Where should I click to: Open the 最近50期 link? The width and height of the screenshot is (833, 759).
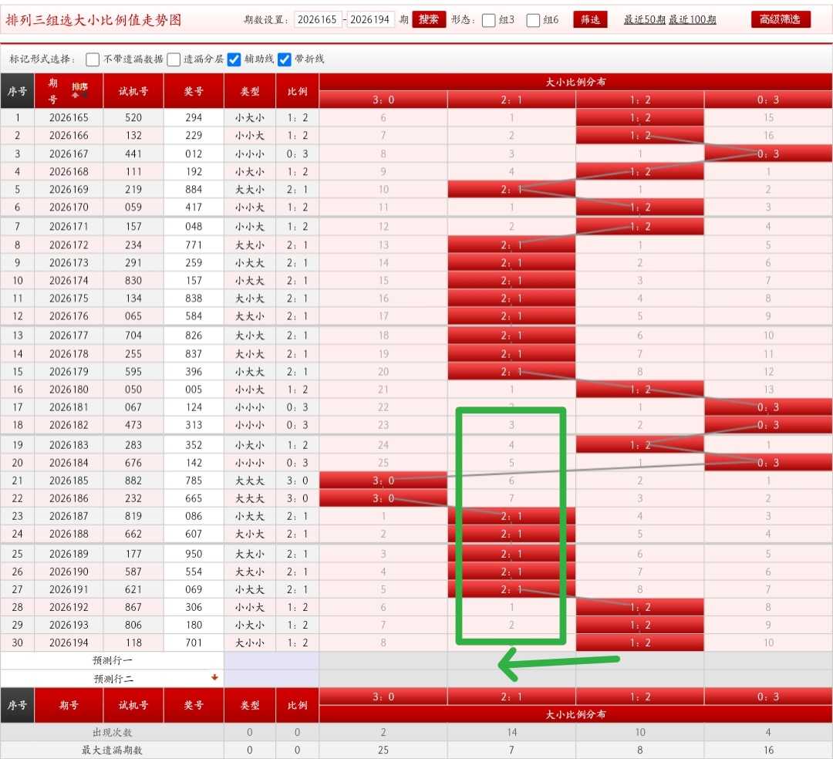[644, 19]
